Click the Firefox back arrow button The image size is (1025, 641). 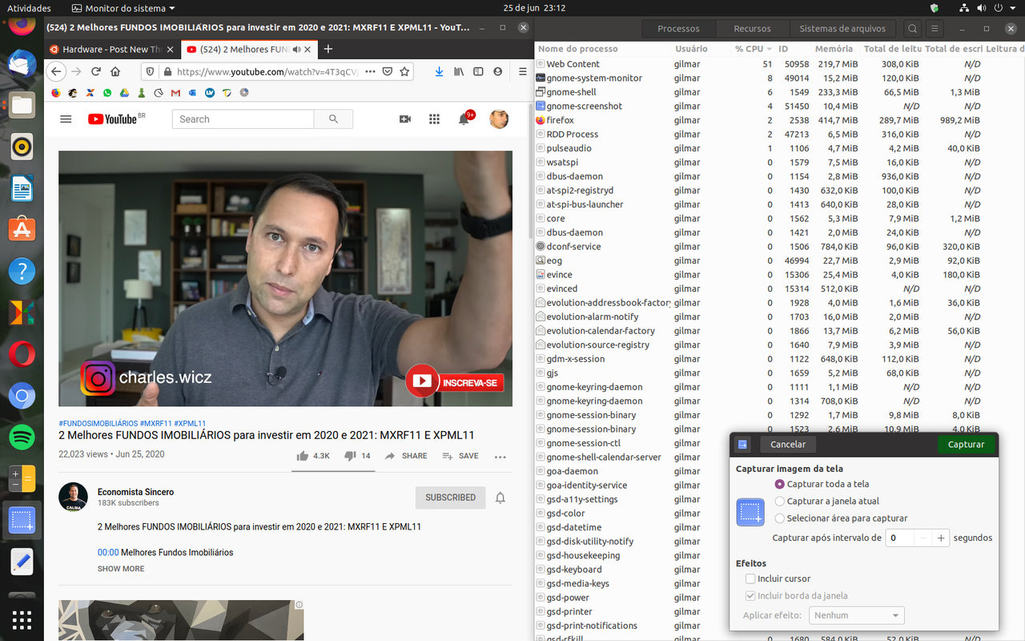(x=56, y=71)
